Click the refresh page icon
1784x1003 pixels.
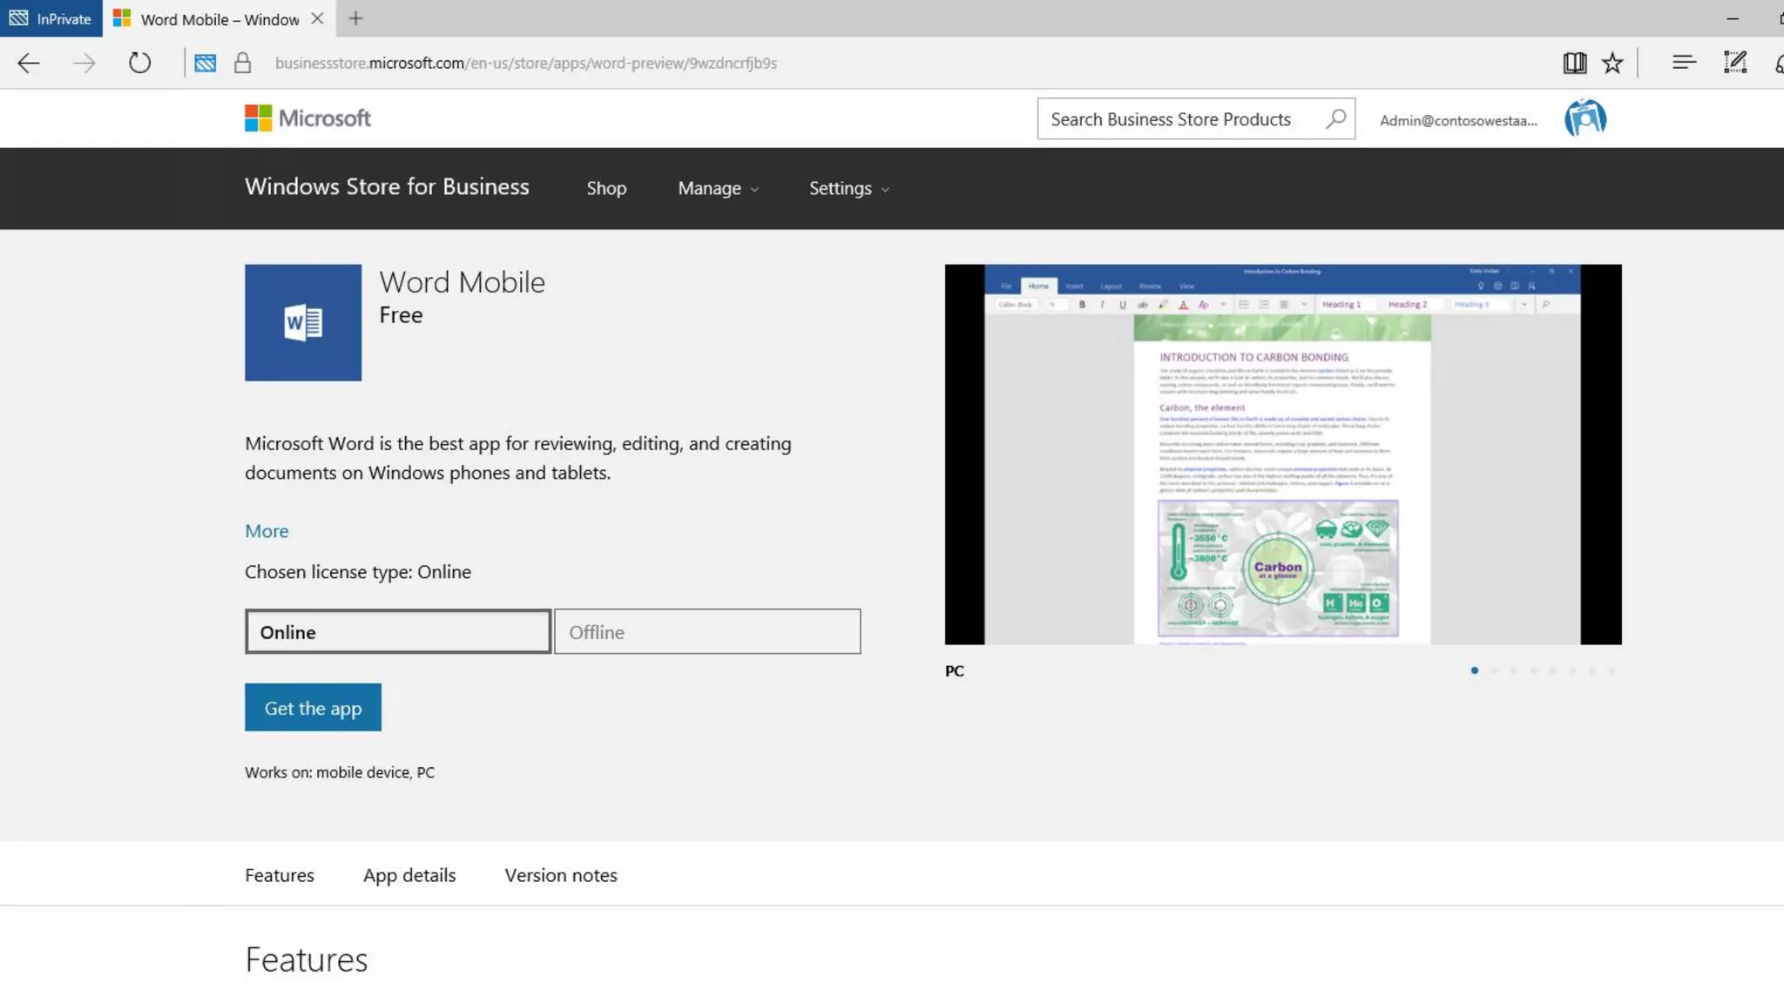point(139,63)
